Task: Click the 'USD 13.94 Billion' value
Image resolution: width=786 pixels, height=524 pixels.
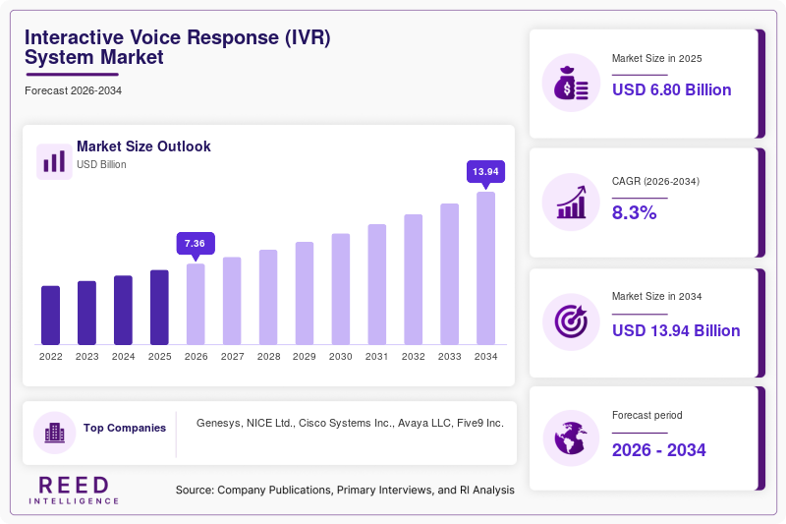Action: click(x=676, y=331)
